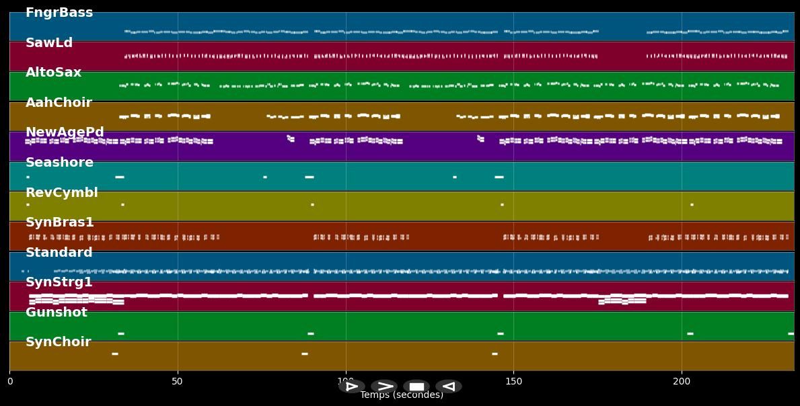
Task: Click the SynBras1 track label
Action: point(60,222)
